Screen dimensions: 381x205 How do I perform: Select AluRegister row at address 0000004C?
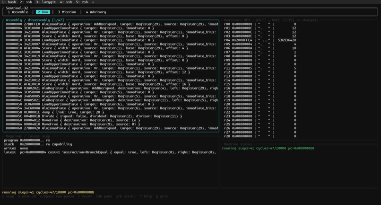[112, 100]
